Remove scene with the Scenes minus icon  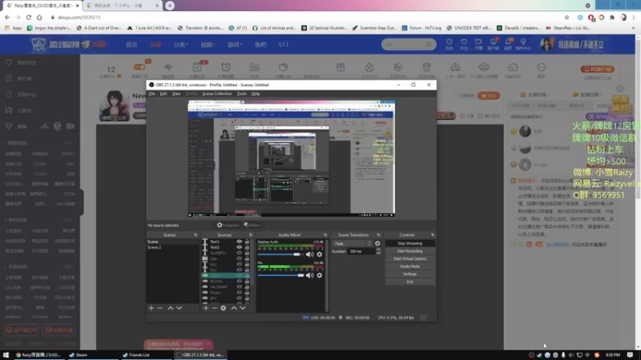tap(159, 308)
